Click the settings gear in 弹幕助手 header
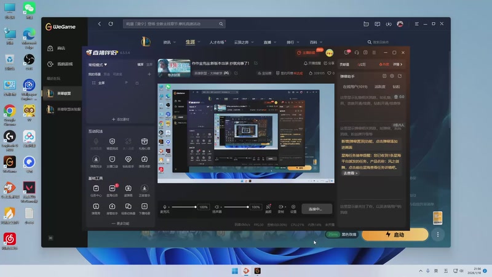 click(392, 76)
